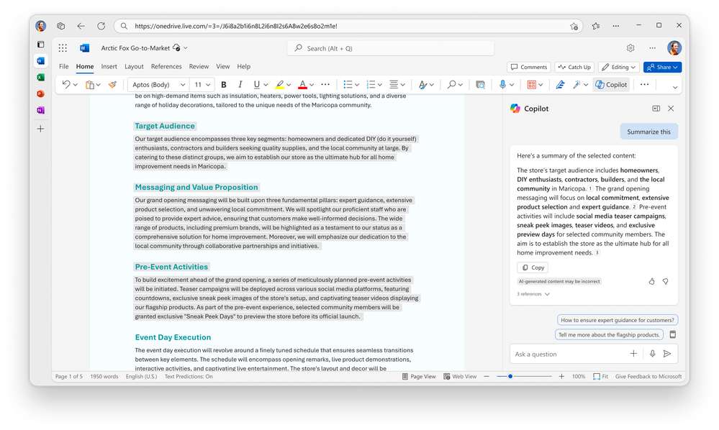Open the Styles gallery icon

pyautogui.click(x=422, y=84)
